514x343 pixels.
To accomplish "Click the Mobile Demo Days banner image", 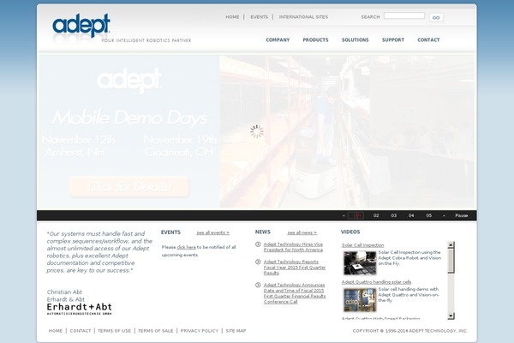I will point(257,131).
